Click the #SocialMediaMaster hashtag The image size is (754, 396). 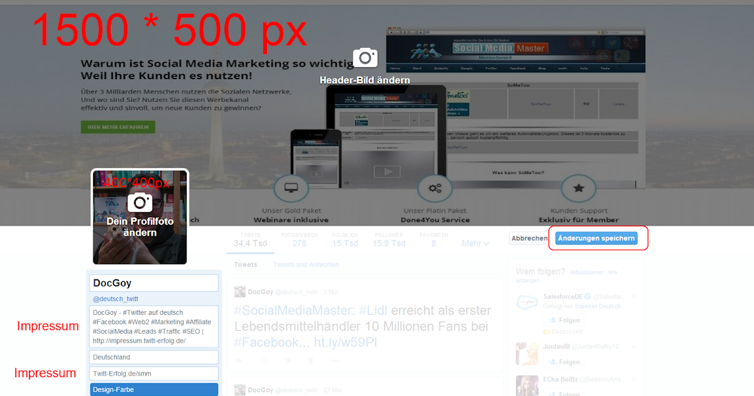tap(292, 311)
